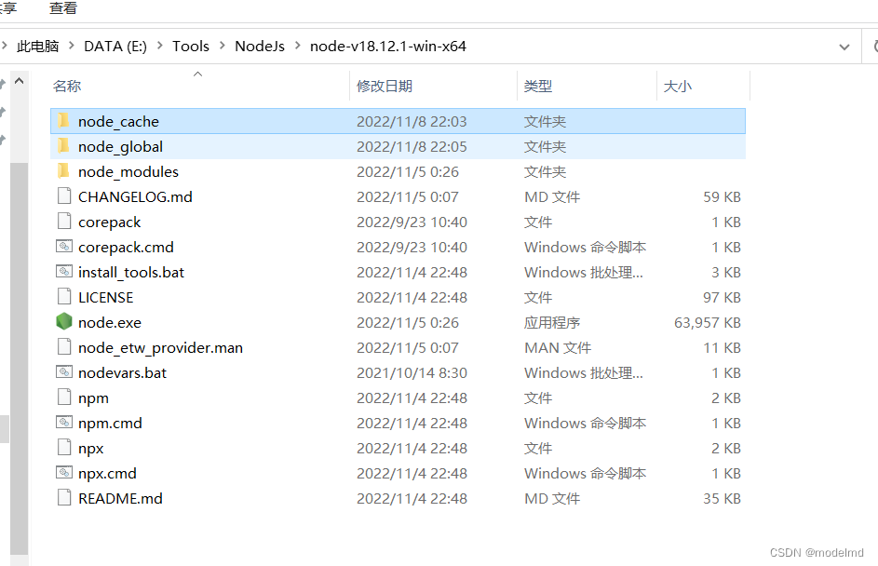Viewport: 878px width, 566px height.
Task: Select the npm.cmd script icon
Action: point(63,423)
